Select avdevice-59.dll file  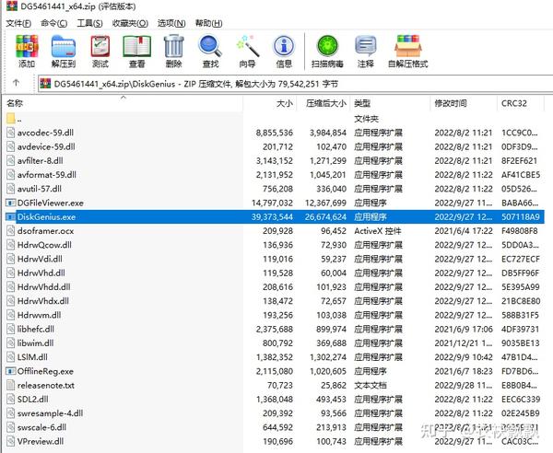[x=46, y=146]
